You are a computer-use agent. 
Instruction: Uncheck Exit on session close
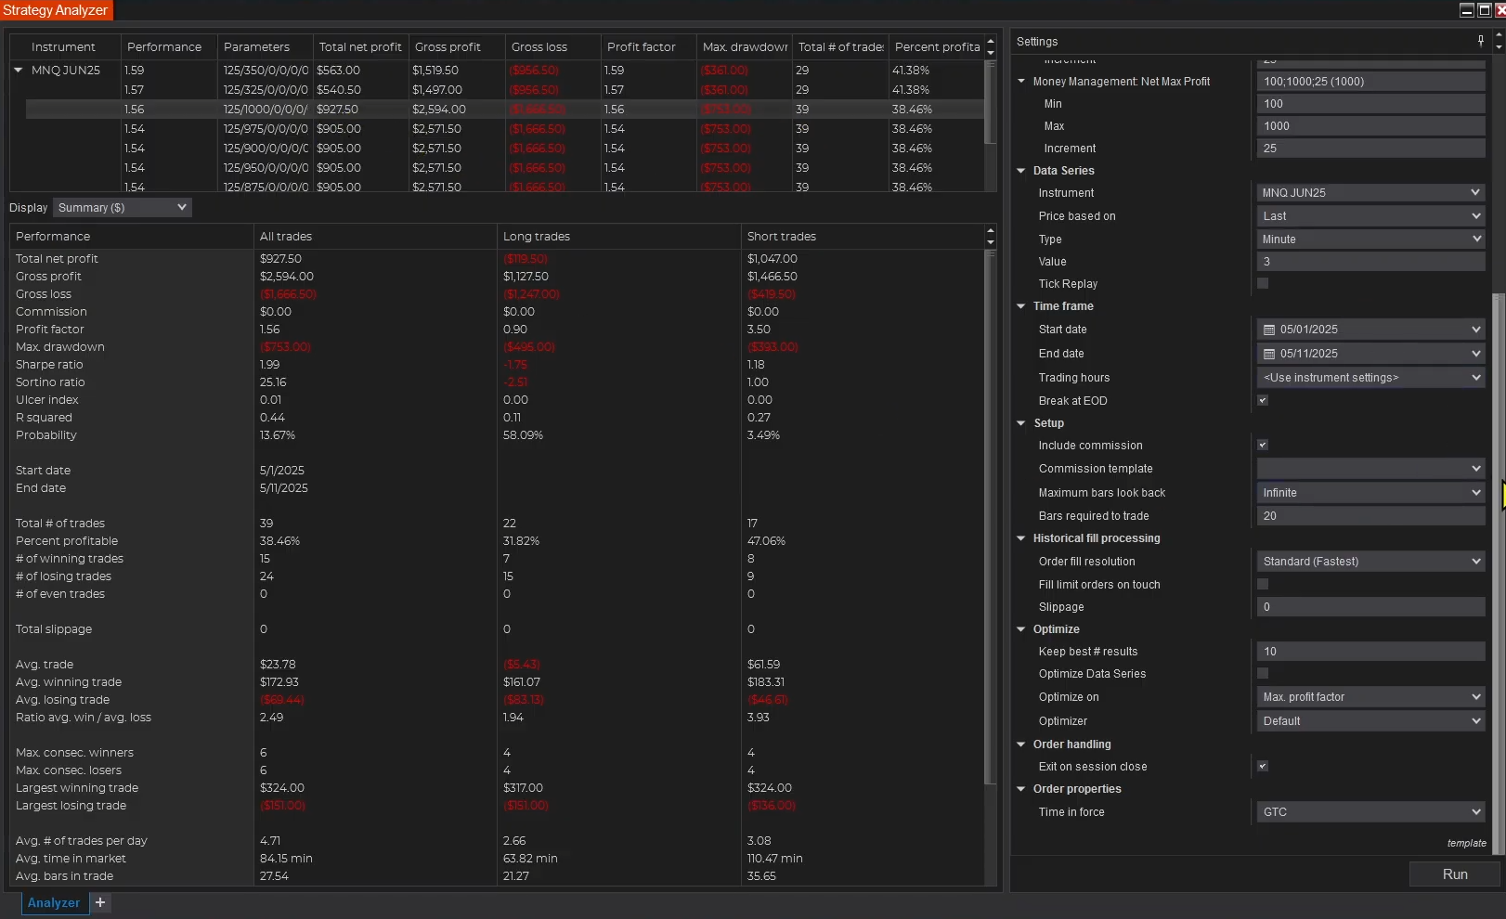pyautogui.click(x=1263, y=766)
